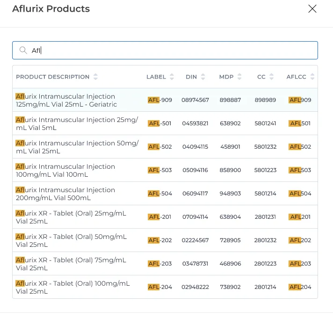This screenshot has width=333, height=317.
Task: Select Aflurix Injection 100mg/mL Vial 100mL
Action: click(165, 170)
